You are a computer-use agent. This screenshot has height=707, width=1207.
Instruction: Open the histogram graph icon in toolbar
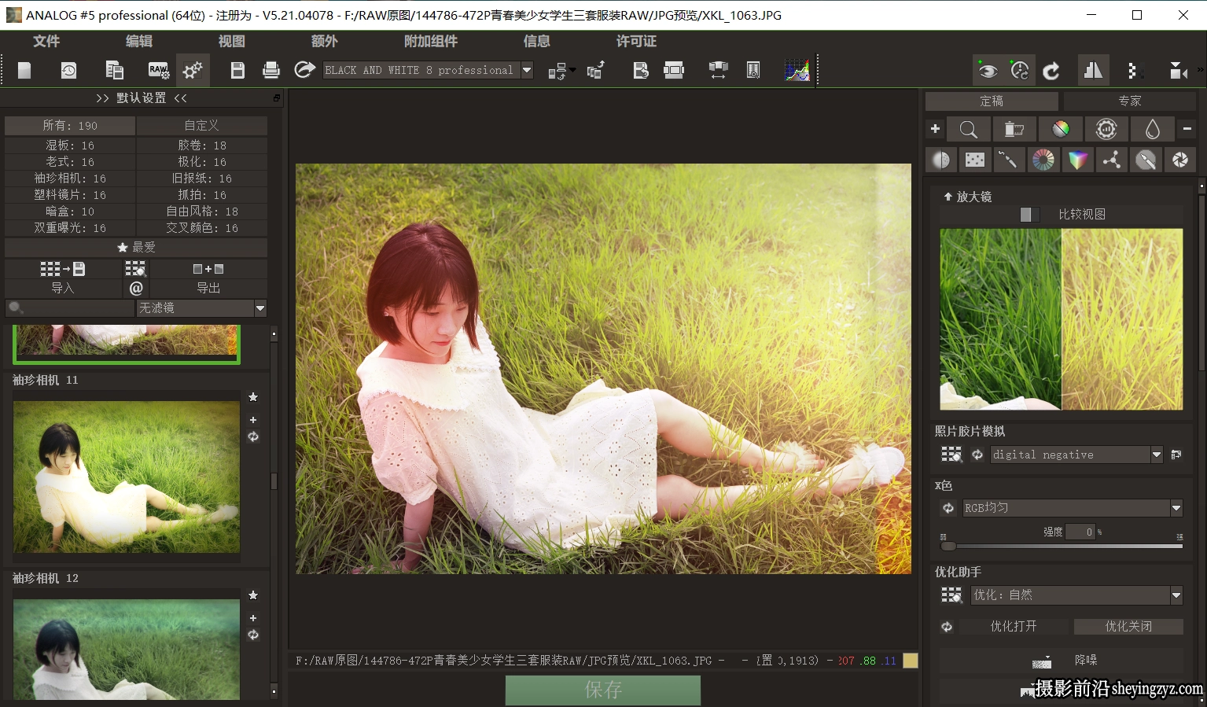tap(797, 70)
